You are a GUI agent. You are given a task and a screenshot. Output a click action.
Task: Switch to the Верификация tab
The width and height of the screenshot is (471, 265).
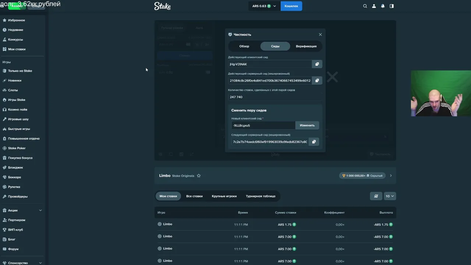[306, 46]
